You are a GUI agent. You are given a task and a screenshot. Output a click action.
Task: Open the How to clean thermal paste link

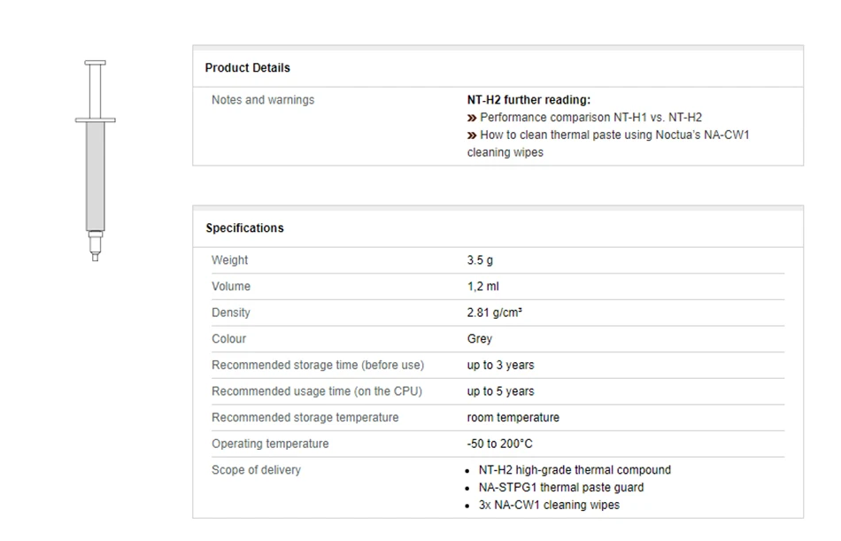(614, 135)
